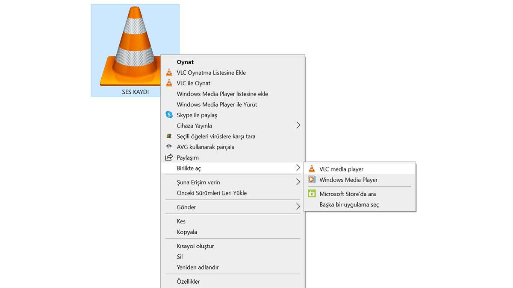Click VLC cone icon next to VLC ile Oynat

pos(169,83)
